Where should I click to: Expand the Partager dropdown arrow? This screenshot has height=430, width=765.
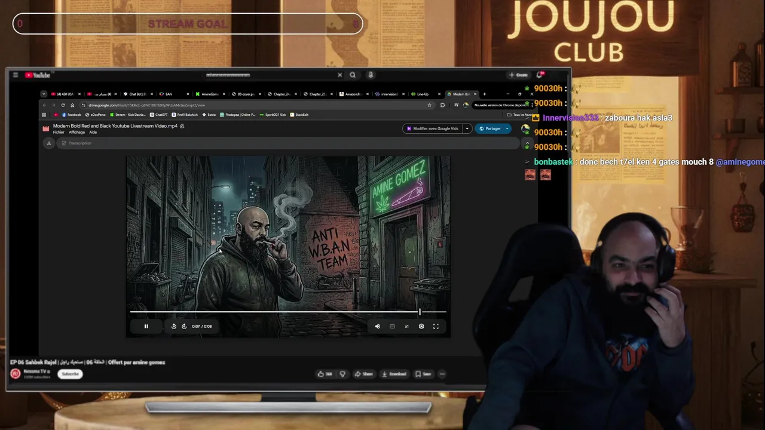click(x=507, y=128)
